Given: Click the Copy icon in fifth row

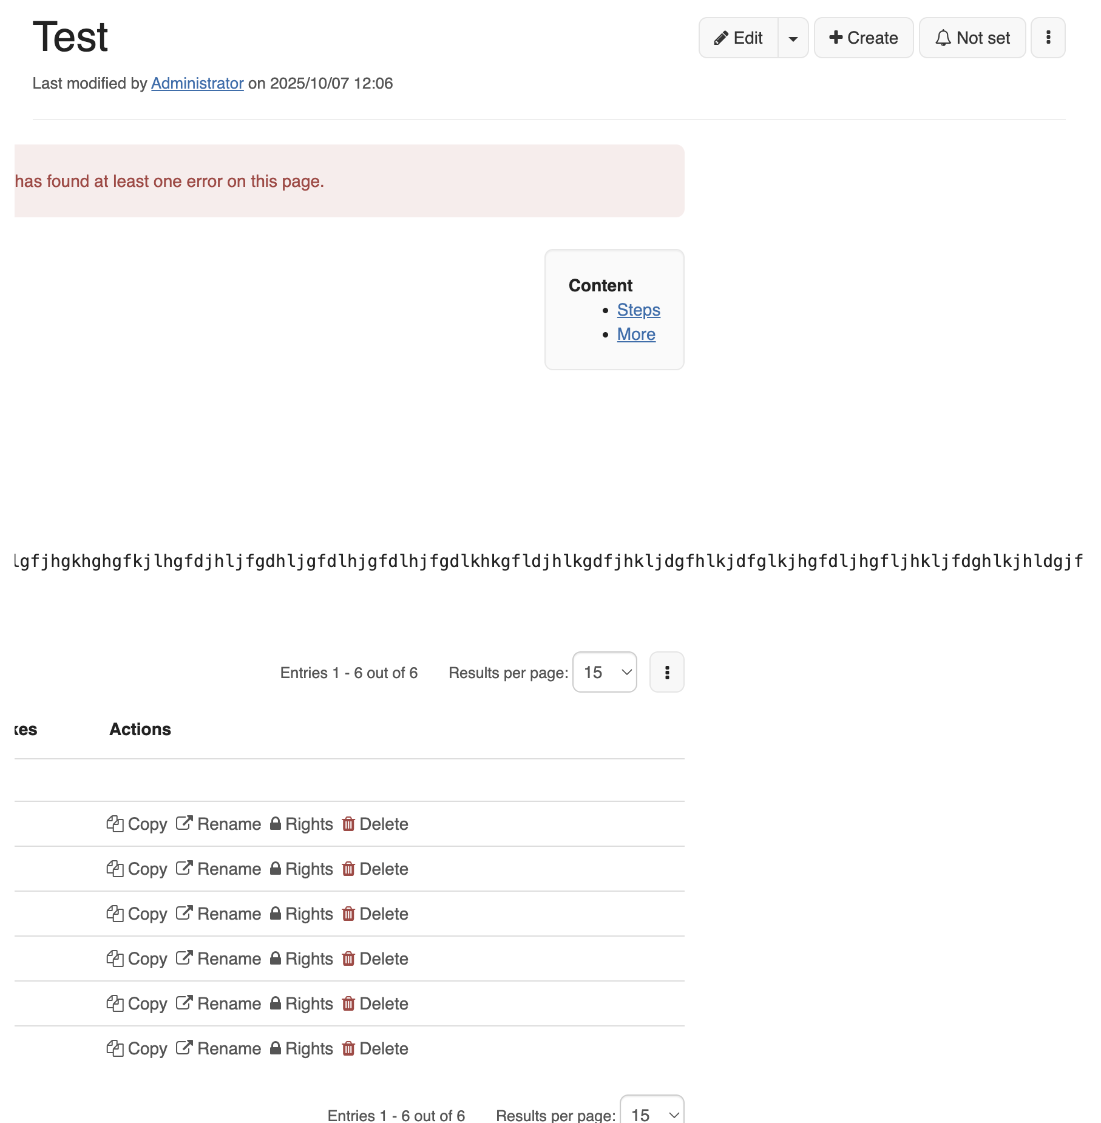Looking at the screenshot, I should [115, 1003].
